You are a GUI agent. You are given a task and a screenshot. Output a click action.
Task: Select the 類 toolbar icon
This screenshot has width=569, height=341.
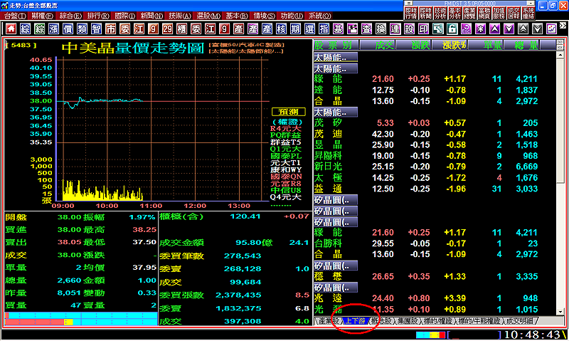[x=82, y=28]
